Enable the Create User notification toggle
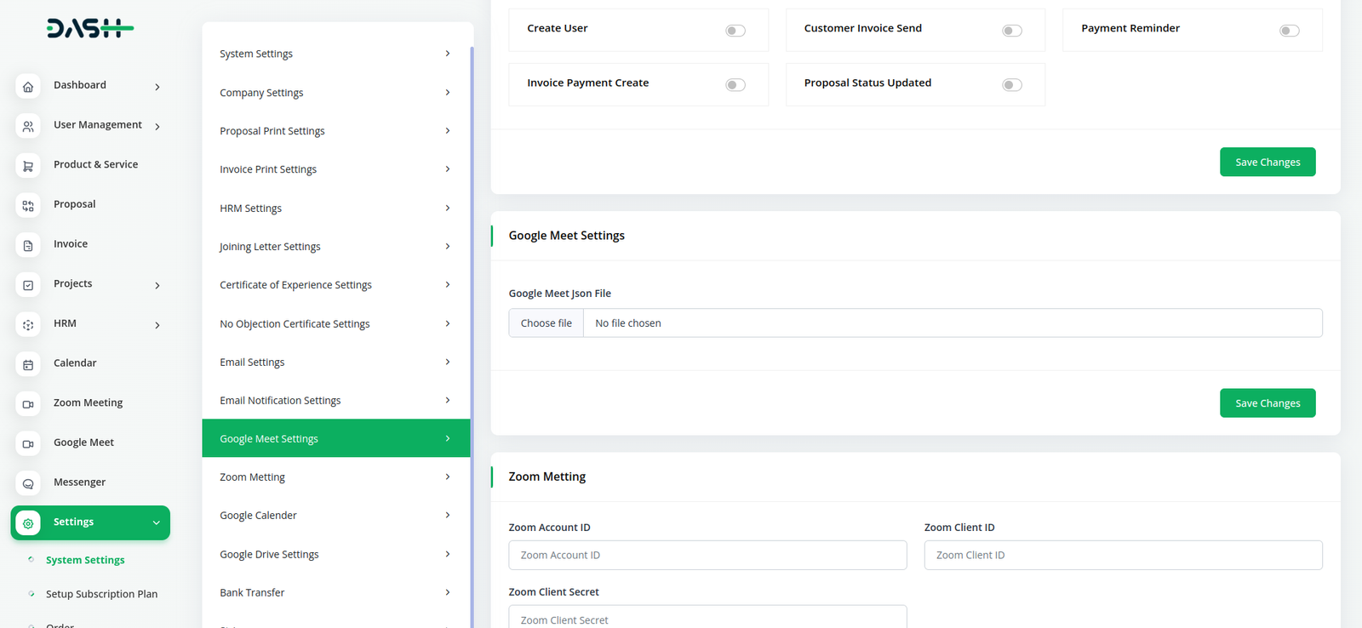 (x=735, y=31)
